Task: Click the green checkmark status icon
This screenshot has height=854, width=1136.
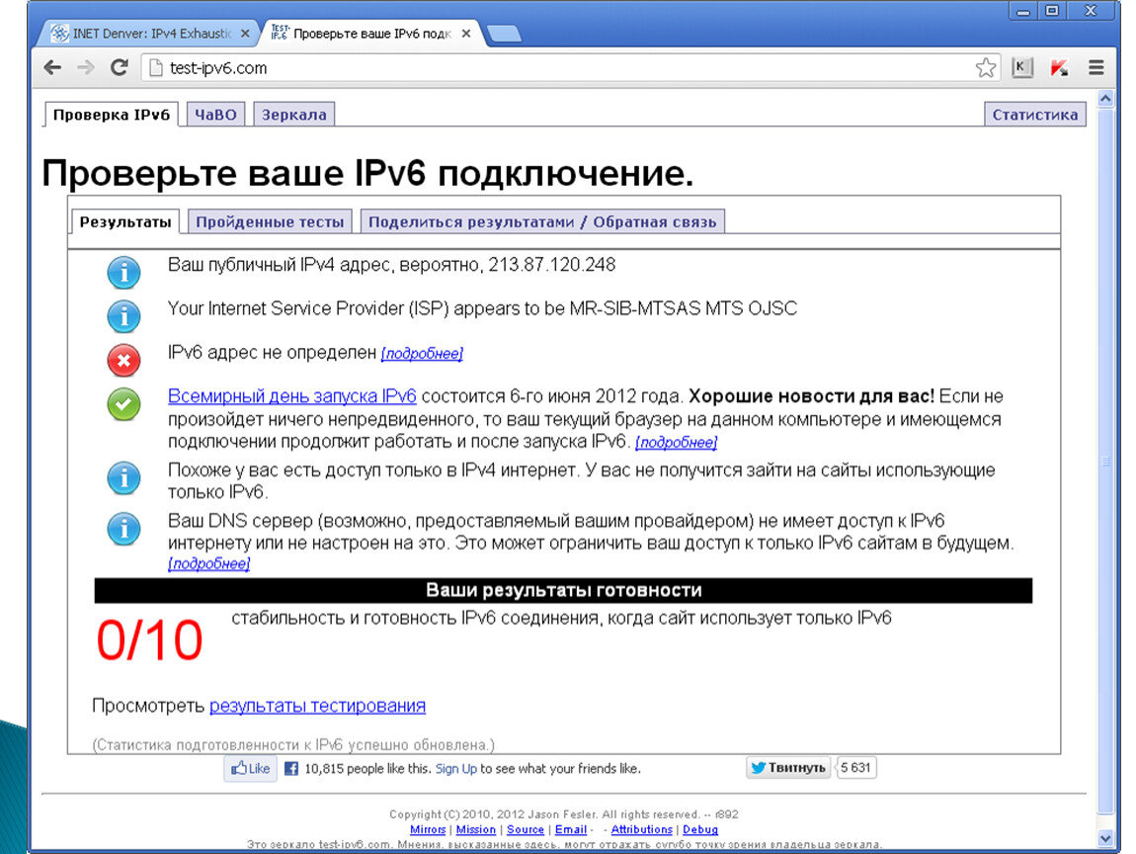Action: click(123, 404)
